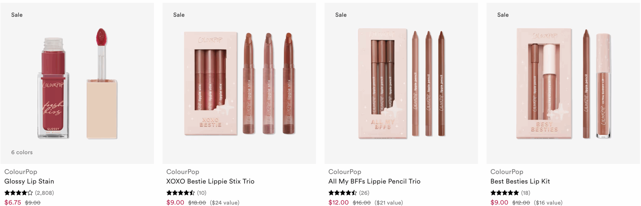Click the five-star rating of Best Besties Kit
This screenshot has height=206, width=641.
[505, 193]
